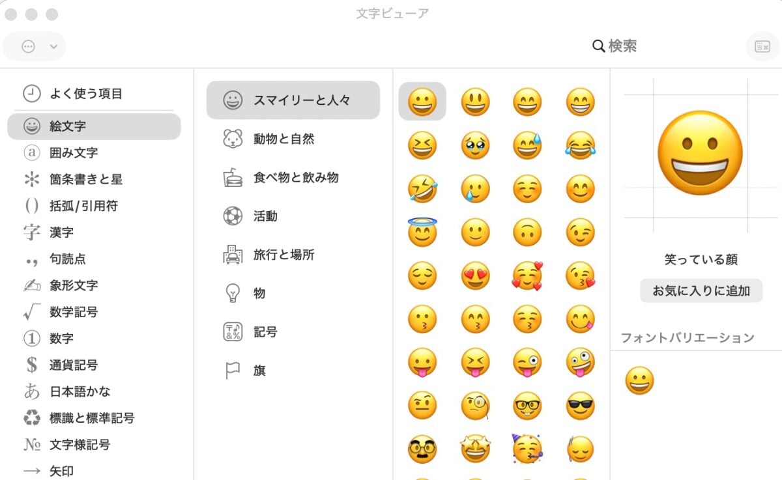
Task: Open よく使う項目 in sidebar
Action: coord(94,93)
